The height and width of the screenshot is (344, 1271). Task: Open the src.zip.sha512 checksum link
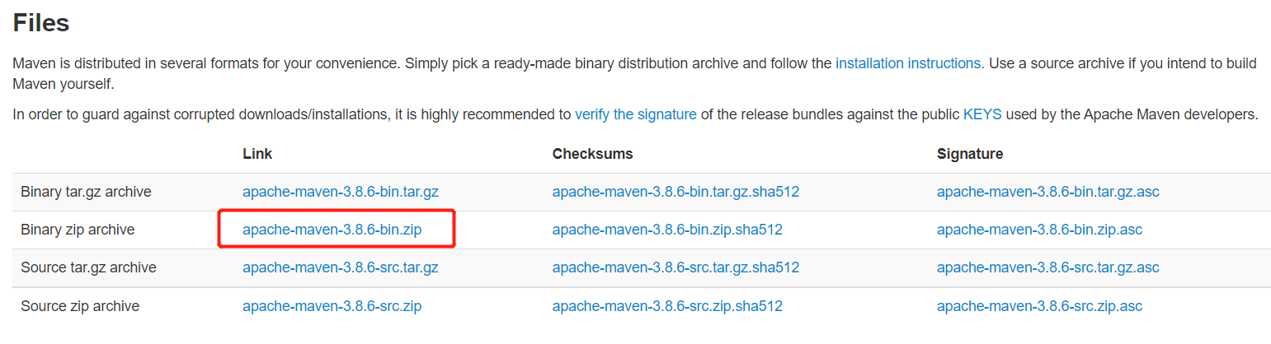pos(667,306)
